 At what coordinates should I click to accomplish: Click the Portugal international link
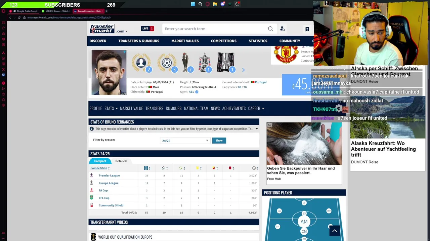point(261,82)
